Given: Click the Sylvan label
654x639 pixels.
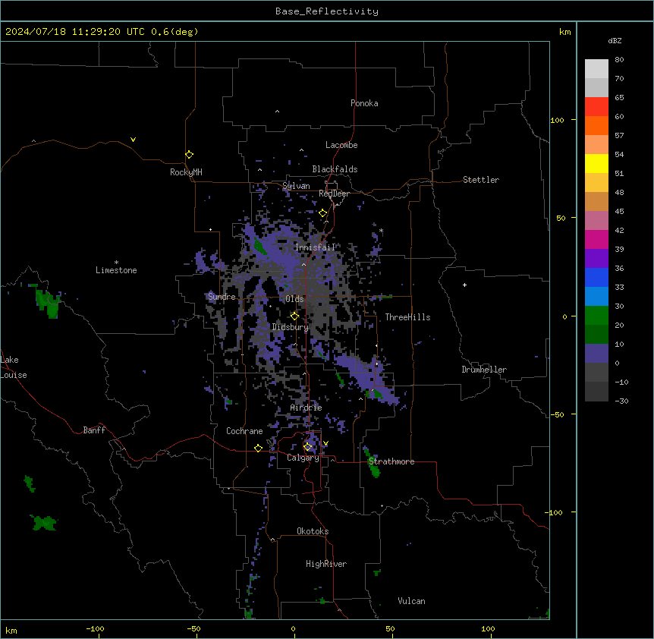Looking at the screenshot, I should click(296, 186).
